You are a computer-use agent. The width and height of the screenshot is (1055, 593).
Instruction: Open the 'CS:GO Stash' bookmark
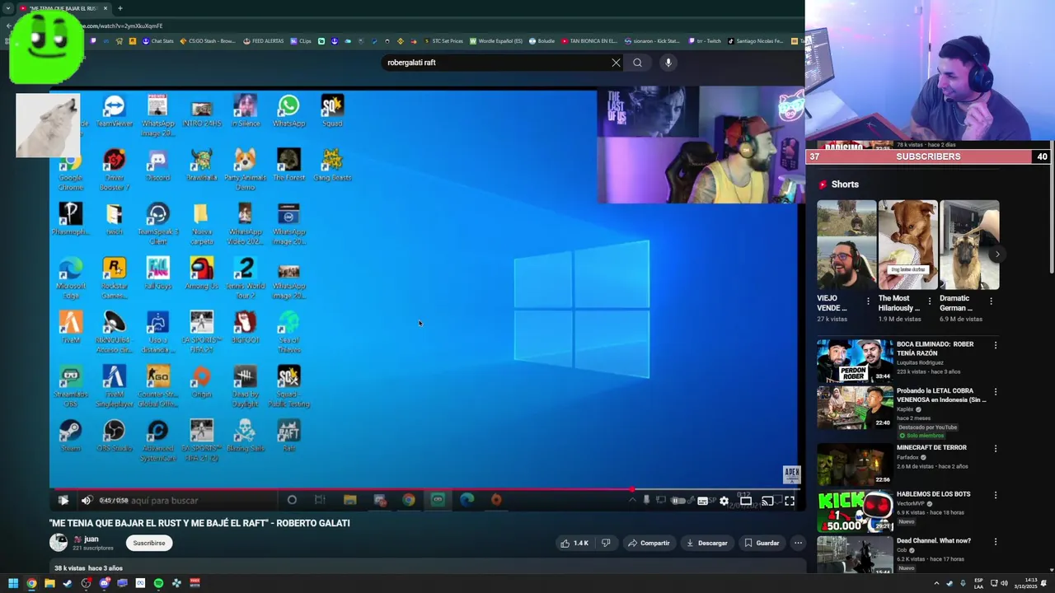click(x=208, y=41)
